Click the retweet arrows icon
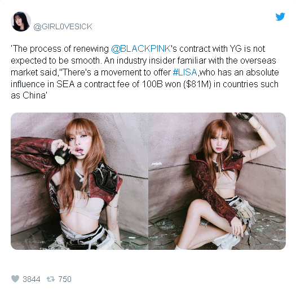The image size is (296, 296). tap(51, 279)
